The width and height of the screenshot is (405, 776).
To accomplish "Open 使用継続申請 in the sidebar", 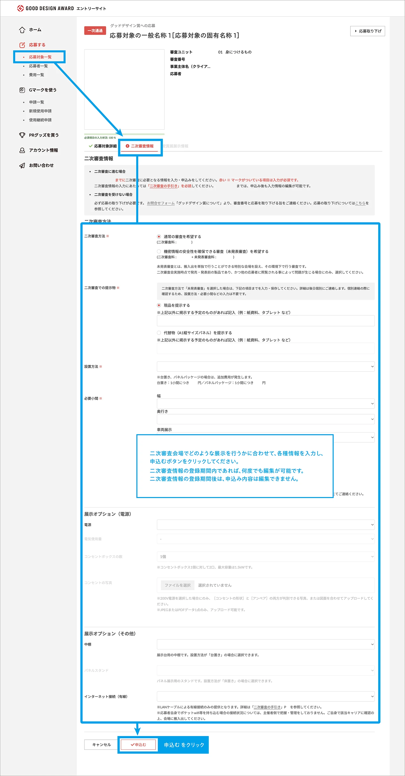I will pos(40,120).
